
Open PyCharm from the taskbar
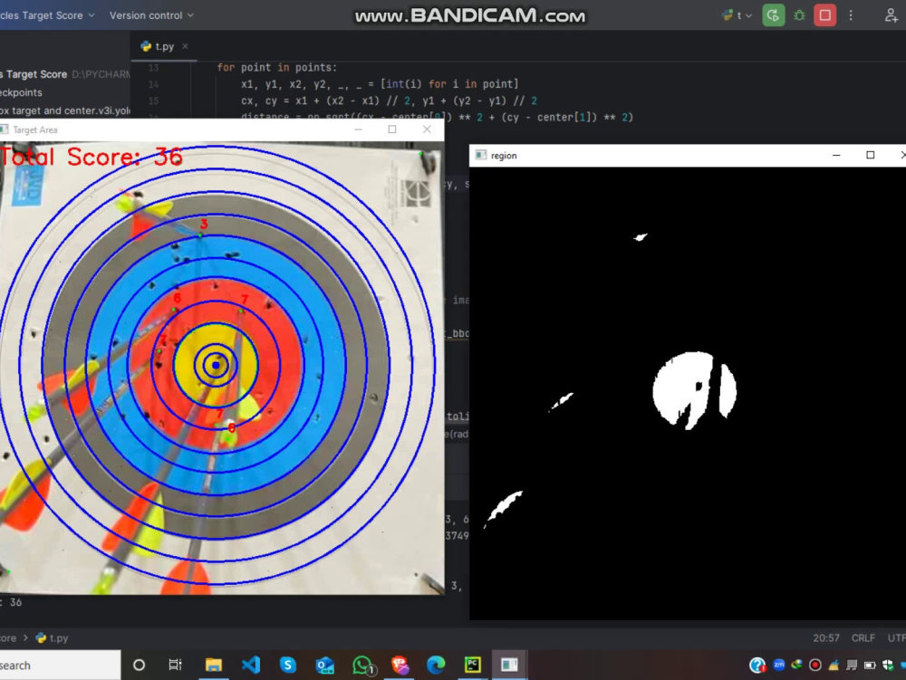point(473,665)
